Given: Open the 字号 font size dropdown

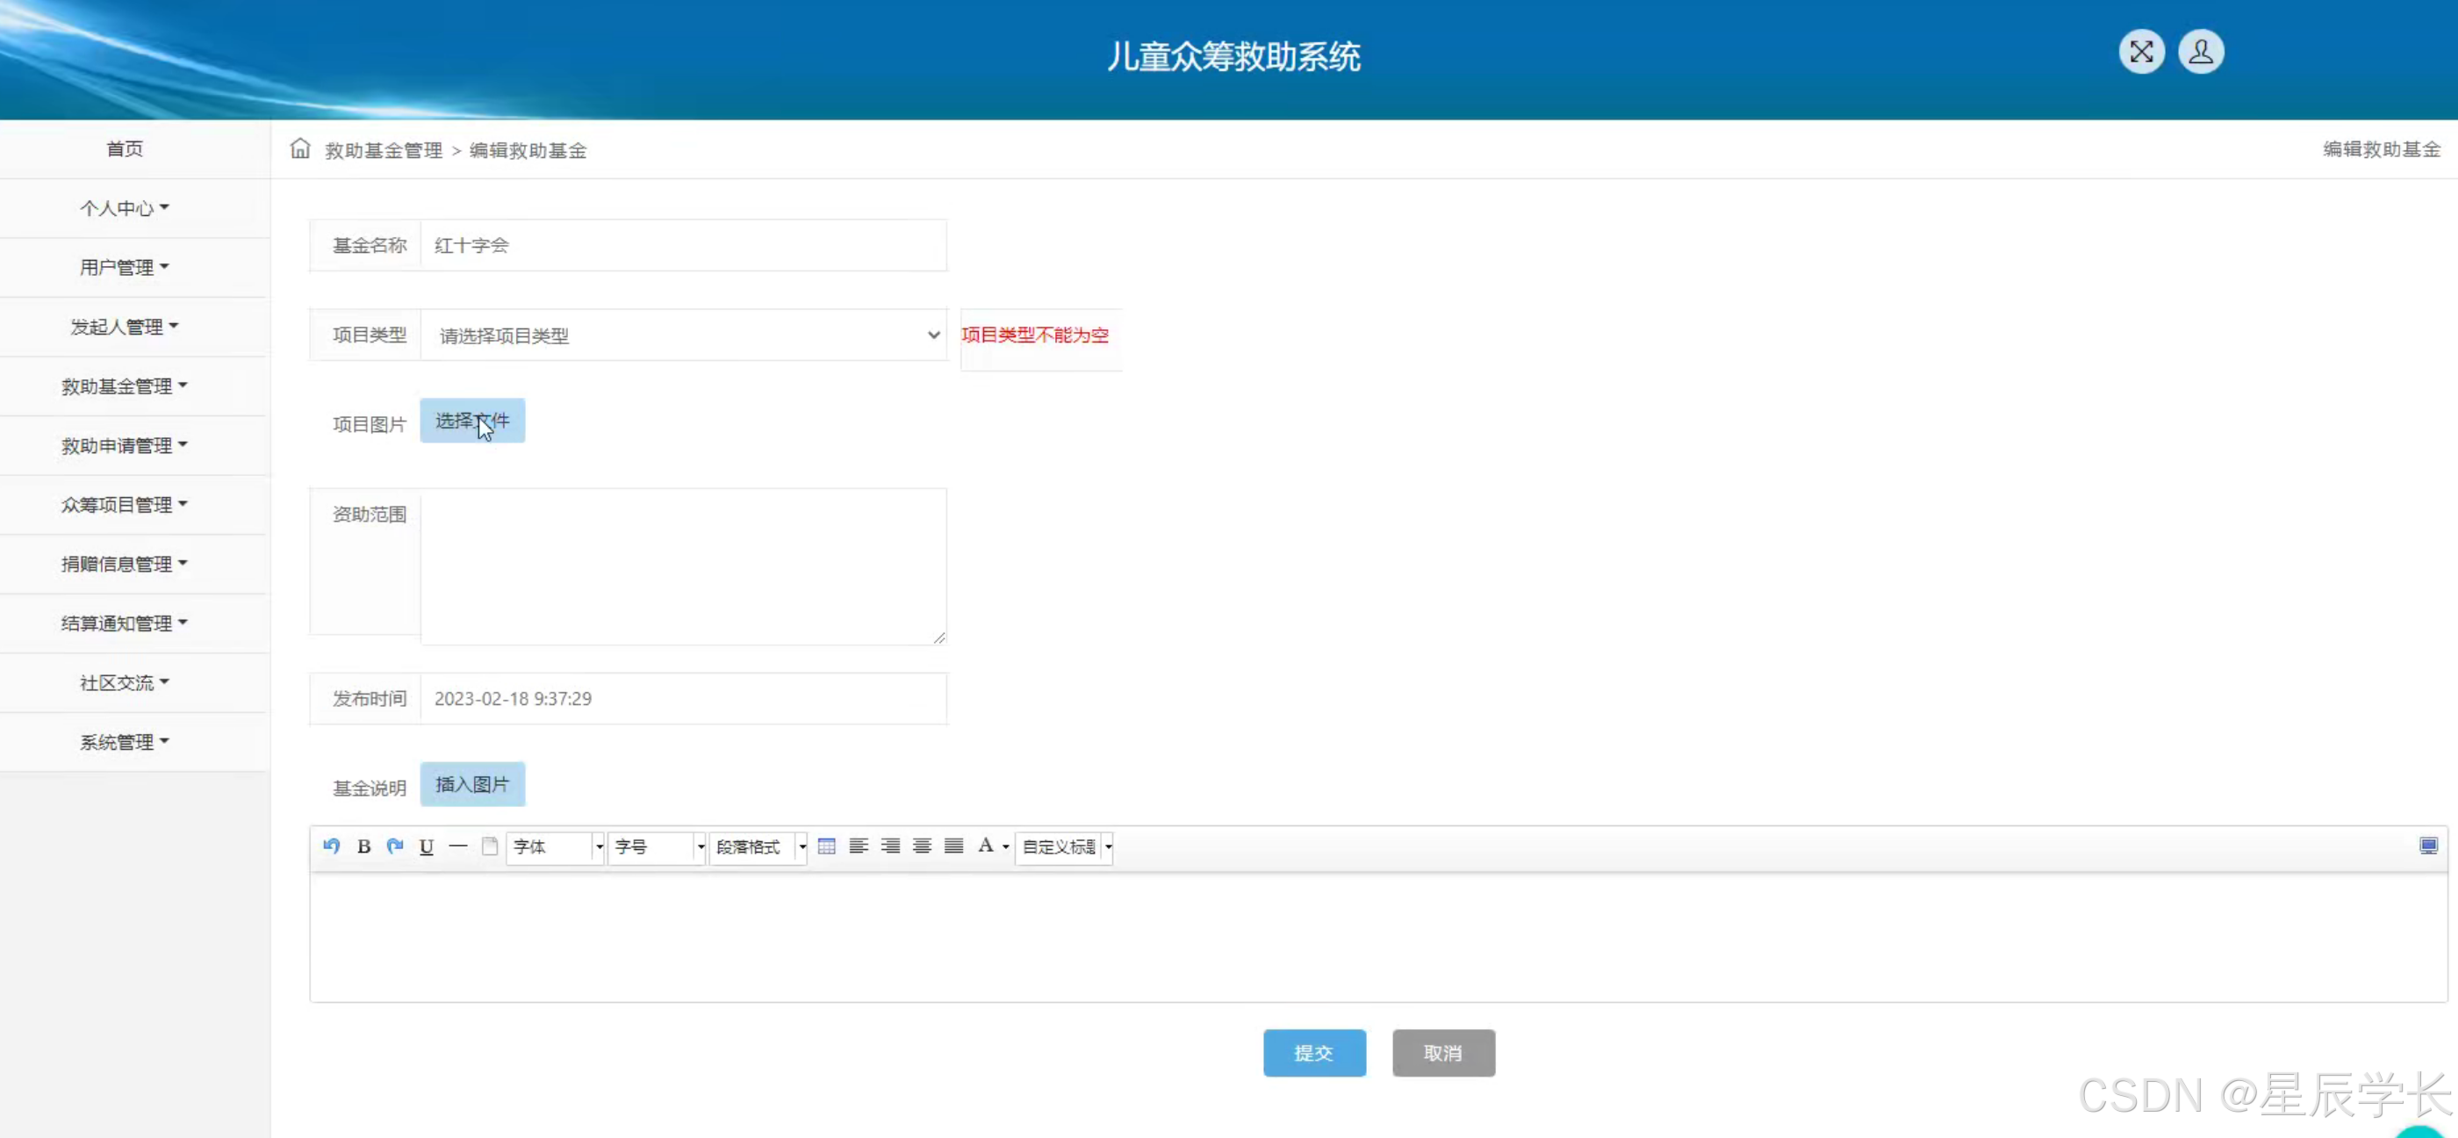Looking at the screenshot, I should click(x=657, y=846).
